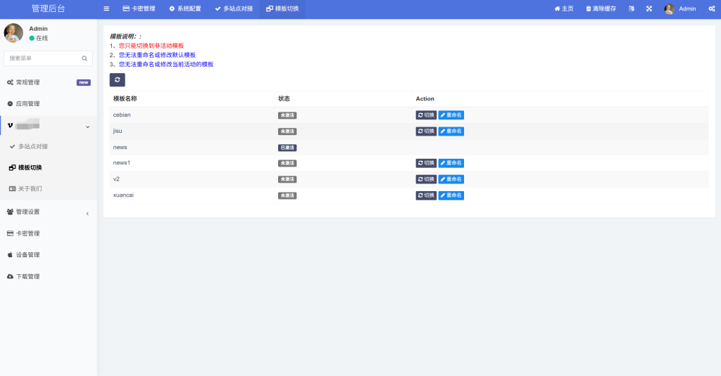Collapse the redacted sidebar menu group chevron
Image resolution: width=721 pixels, height=376 pixels.
coord(87,126)
